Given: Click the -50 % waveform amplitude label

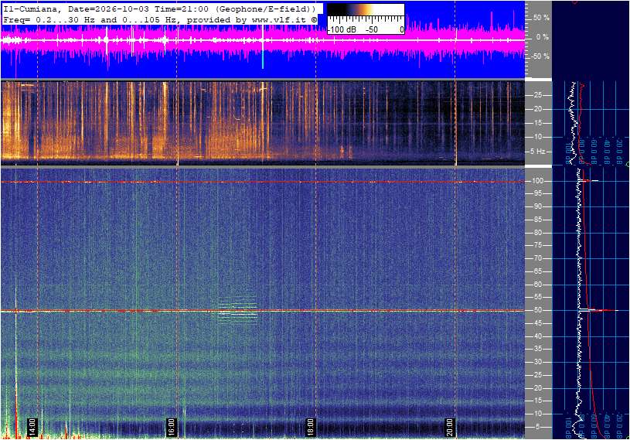Looking at the screenshot, I should click(540, 56).
